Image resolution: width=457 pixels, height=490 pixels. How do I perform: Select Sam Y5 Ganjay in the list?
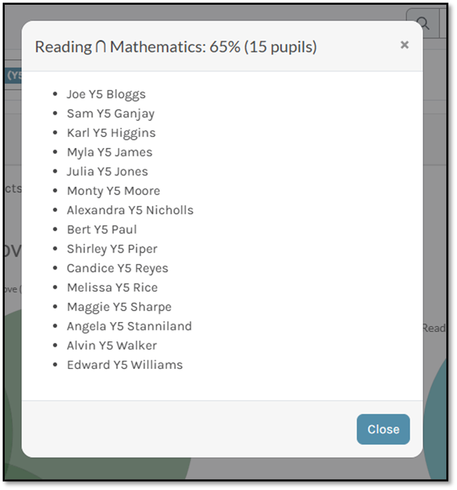click(x=111, y=114)
